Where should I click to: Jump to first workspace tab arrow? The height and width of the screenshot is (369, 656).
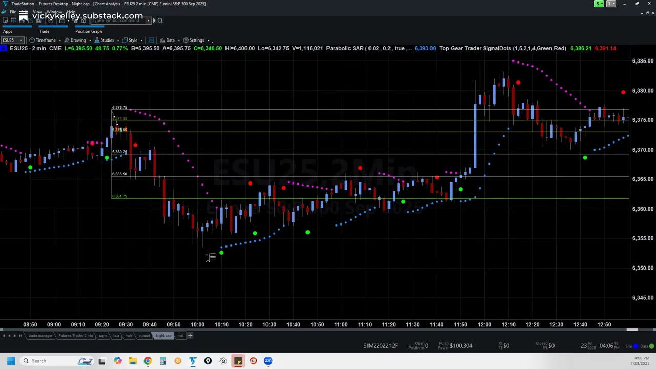(x=4, y=336)
